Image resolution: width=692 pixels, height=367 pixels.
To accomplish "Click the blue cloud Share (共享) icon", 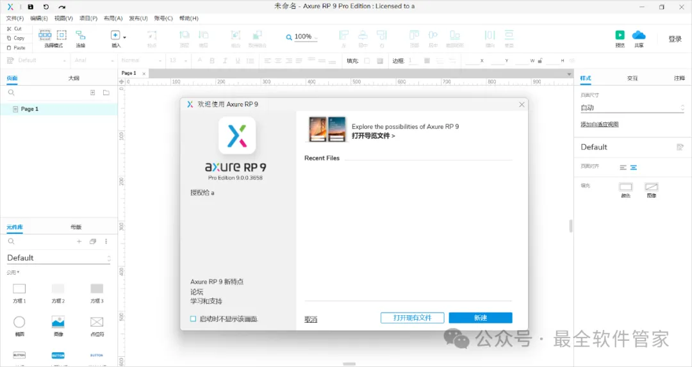I will click(x=639, y=35).
